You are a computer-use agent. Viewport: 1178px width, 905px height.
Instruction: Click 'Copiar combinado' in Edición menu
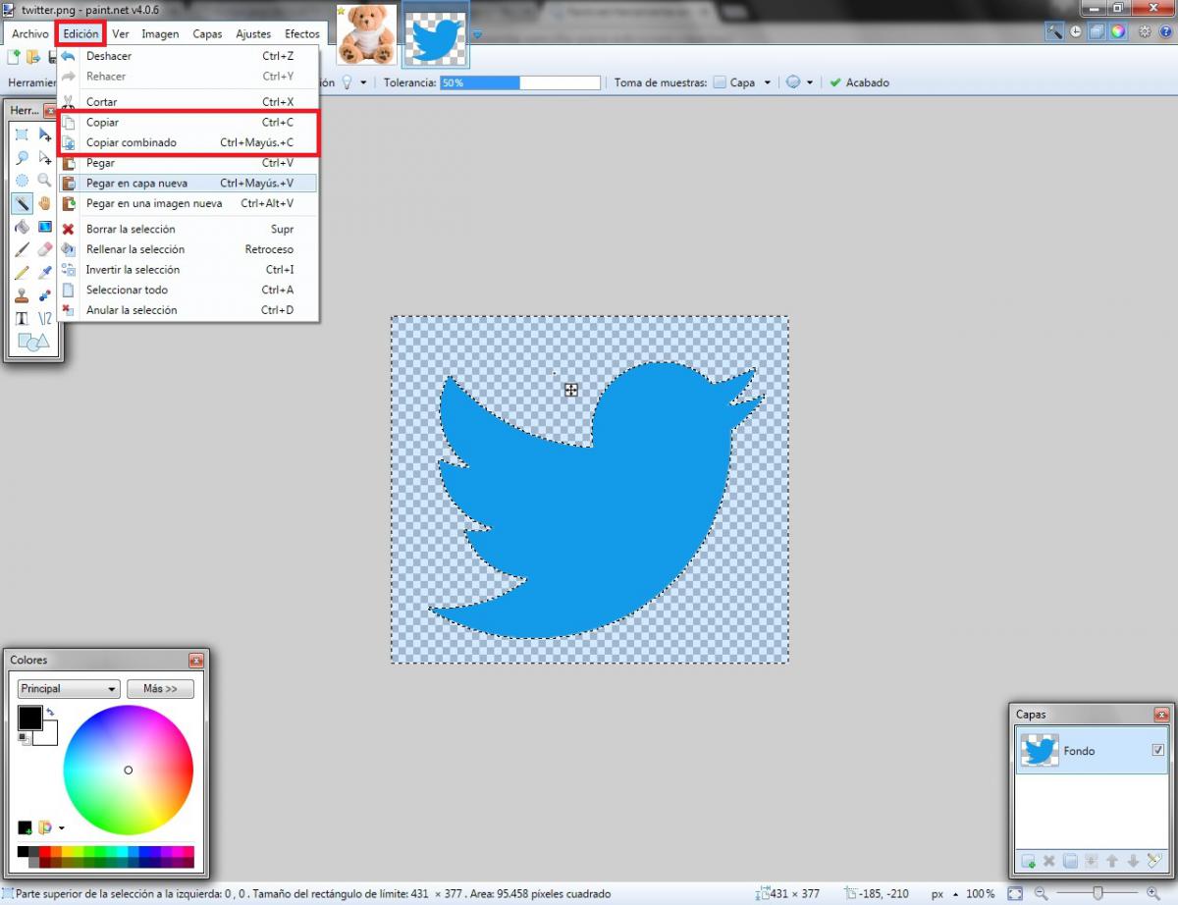[x=131, y=143]
